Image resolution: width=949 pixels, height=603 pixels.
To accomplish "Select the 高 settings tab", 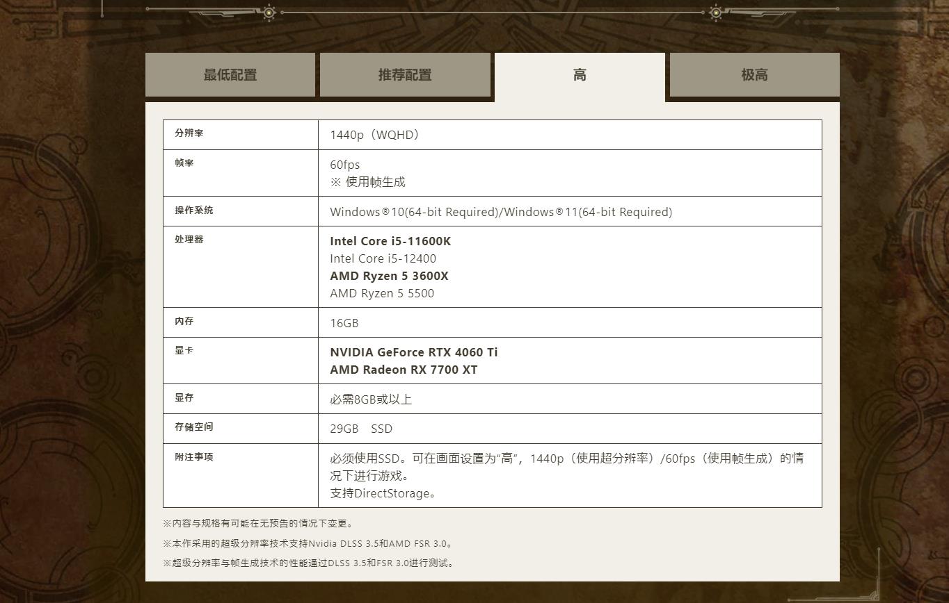I will [580, 75].
